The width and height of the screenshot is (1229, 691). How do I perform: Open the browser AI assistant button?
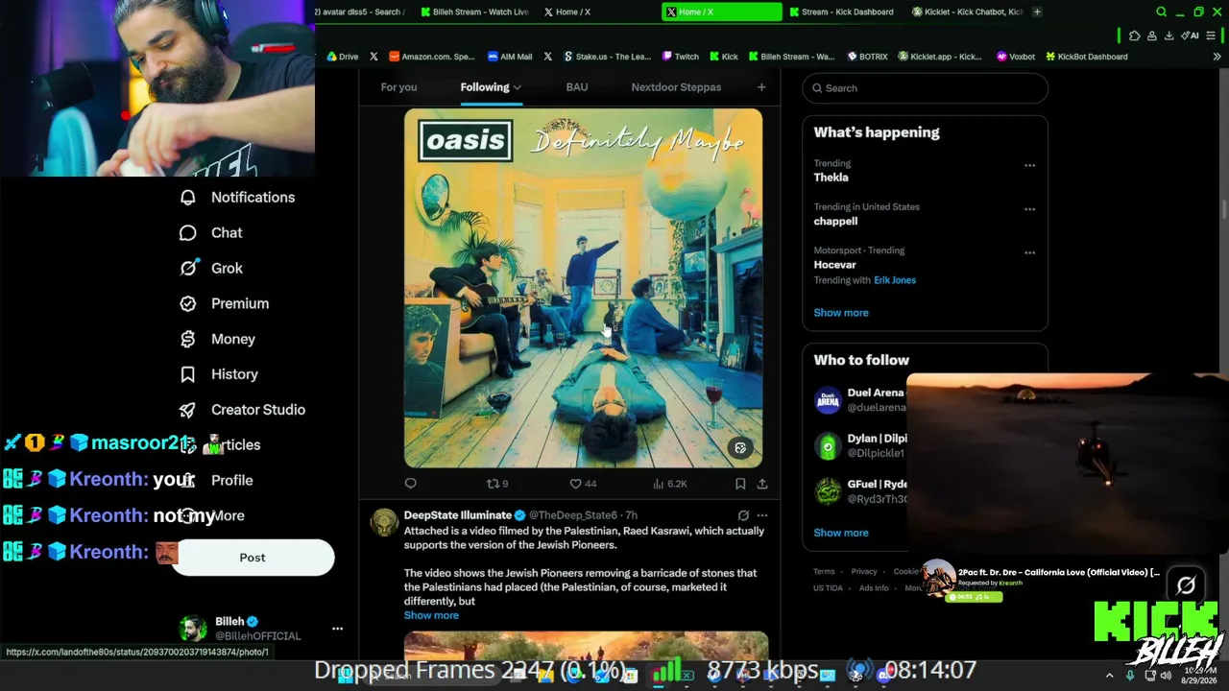pyautogui.click(x=1191, y=36)
